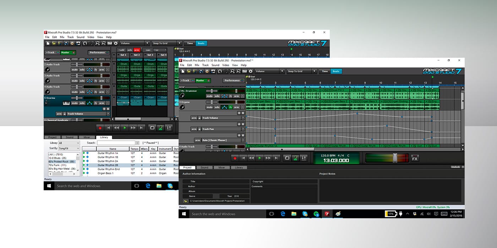Click New Project icon in front window toolbar
Screen dimensions: 497x248
(x=183, y=71)
